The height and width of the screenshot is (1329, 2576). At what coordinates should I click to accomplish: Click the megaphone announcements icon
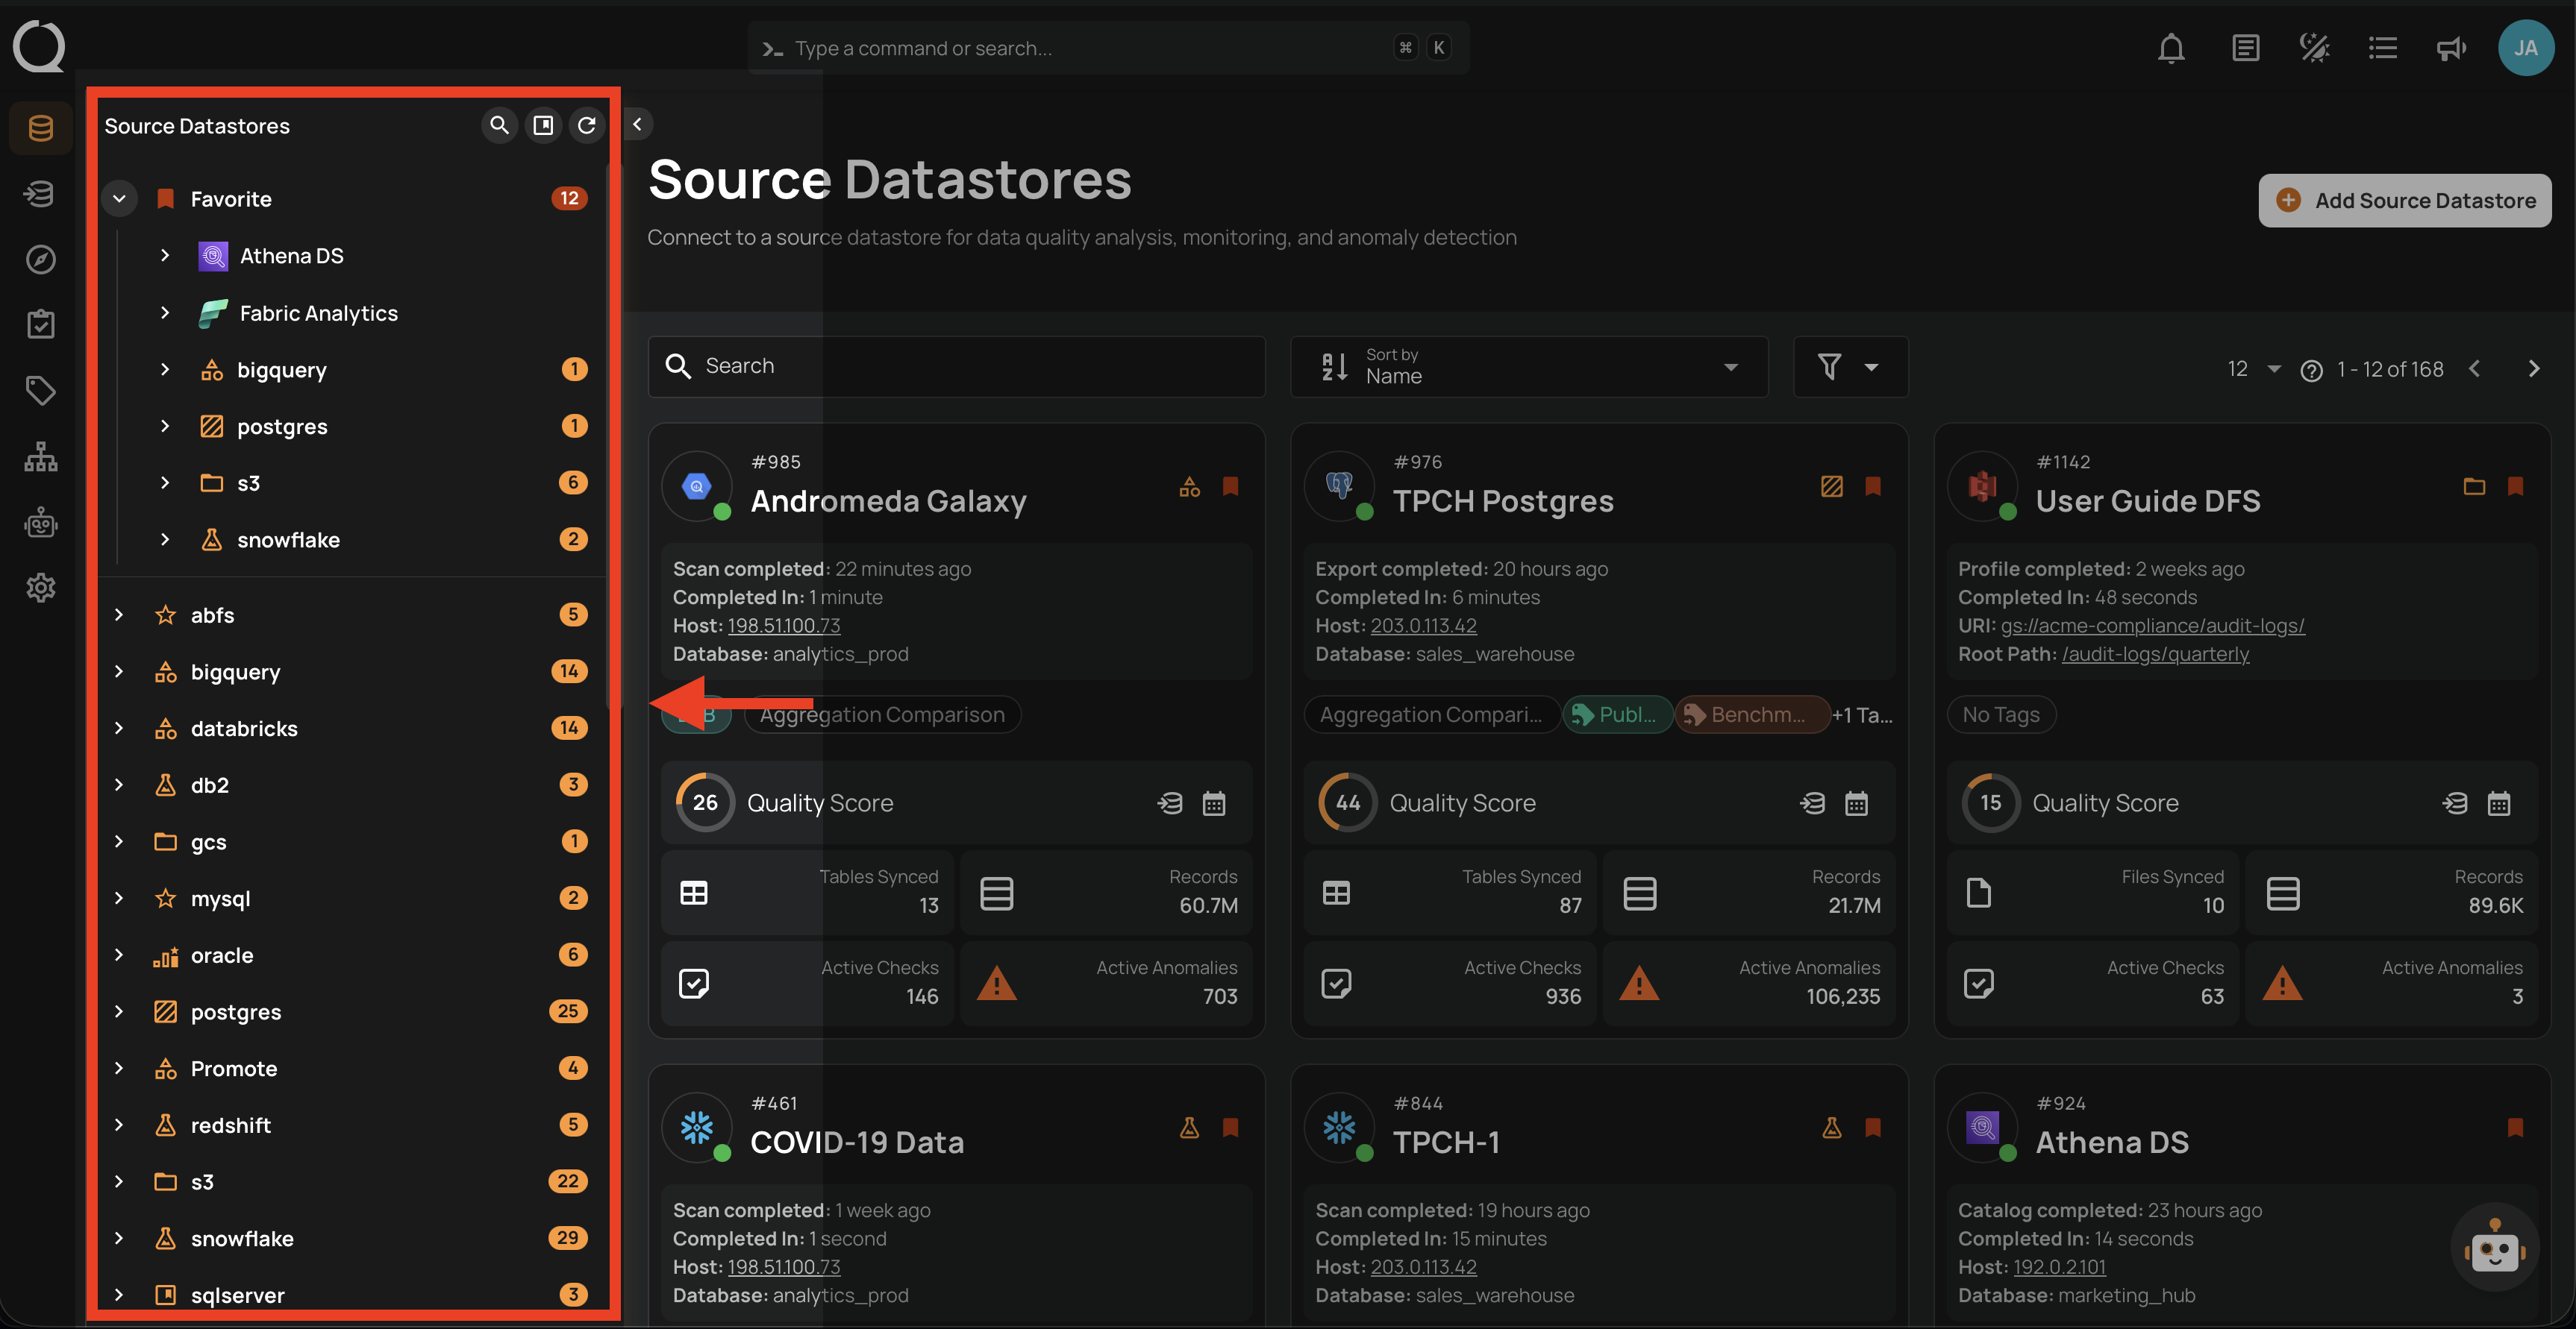pyautogui.click(x=2450, y=47)
